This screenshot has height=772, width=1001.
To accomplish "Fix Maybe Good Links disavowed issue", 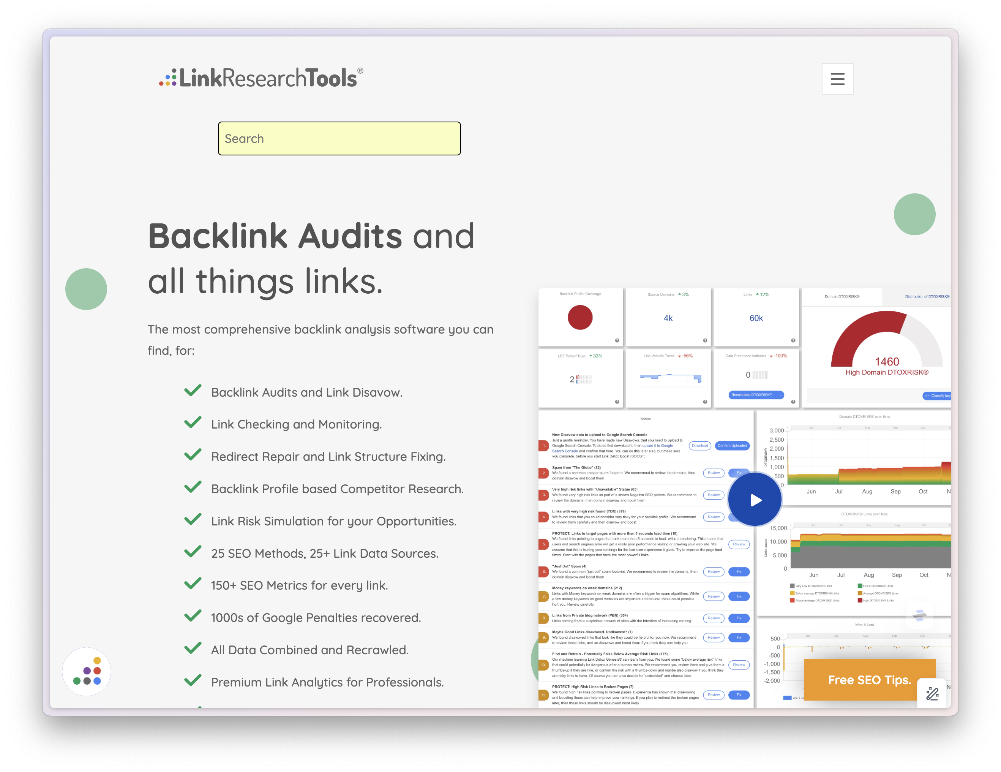I will click(739, 638).
